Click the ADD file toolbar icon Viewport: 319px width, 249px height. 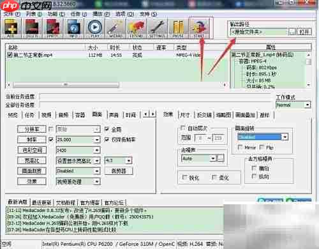click(x=11, y=28)
